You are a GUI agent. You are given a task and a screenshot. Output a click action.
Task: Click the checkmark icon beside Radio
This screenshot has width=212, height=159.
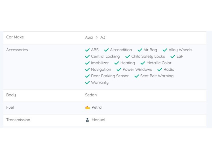(x=160, y=69)
